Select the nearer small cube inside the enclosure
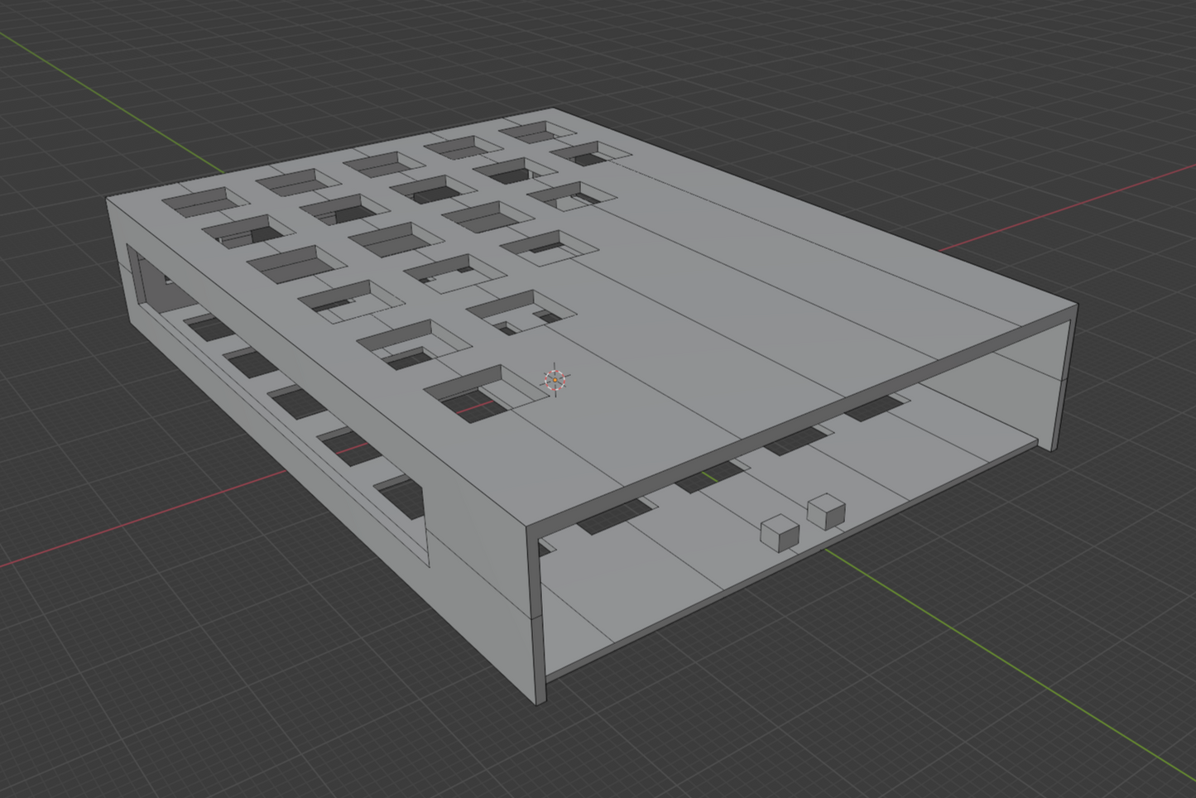Image resolution: width=1196 pixels, height=798 pixels. click(779, 532)
